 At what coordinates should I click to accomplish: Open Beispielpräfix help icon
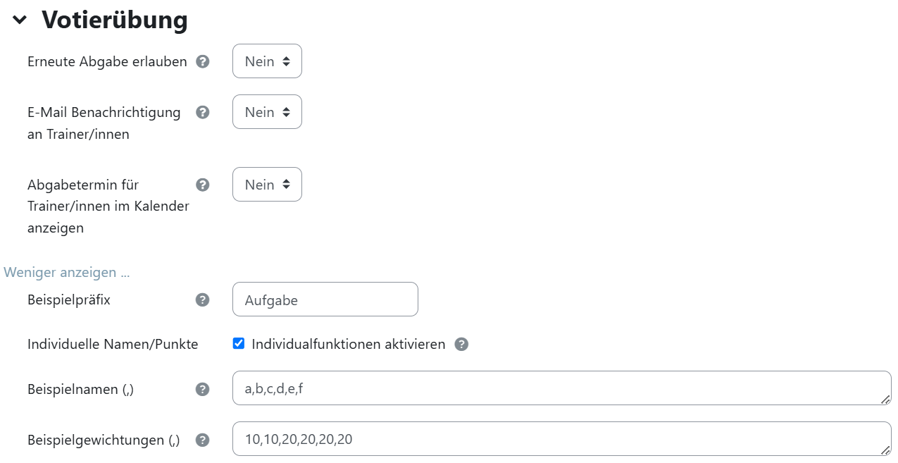[x=203, y=300]
